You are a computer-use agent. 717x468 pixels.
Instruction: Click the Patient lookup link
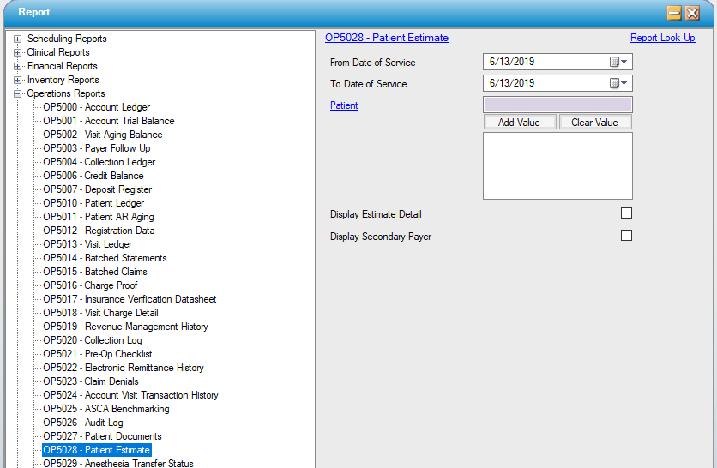point(344,105)
